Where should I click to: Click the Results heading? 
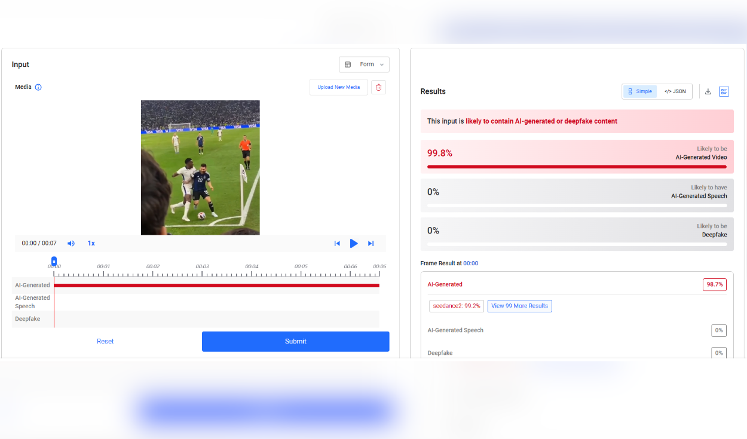[433, 91]
